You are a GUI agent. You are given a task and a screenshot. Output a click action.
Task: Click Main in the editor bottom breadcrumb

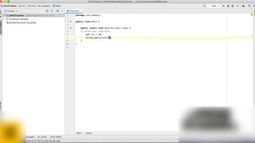(x=79, y=133)
